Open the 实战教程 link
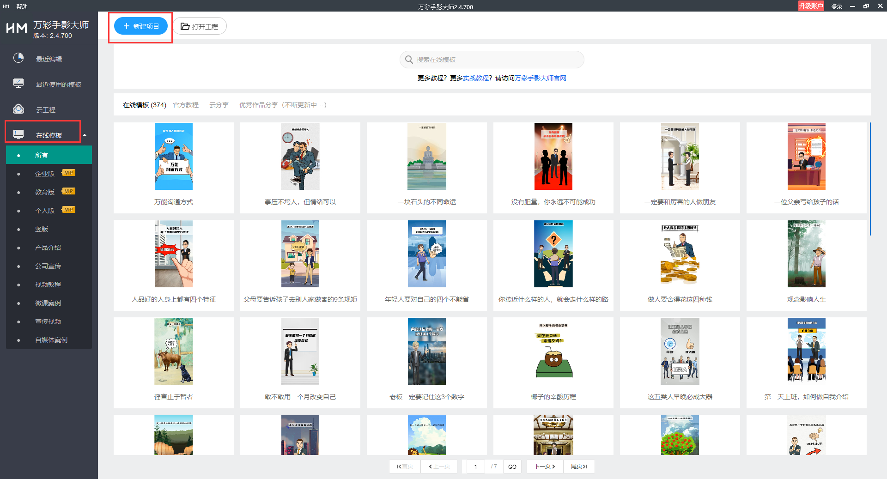887x479 pixels. point(476,78)
